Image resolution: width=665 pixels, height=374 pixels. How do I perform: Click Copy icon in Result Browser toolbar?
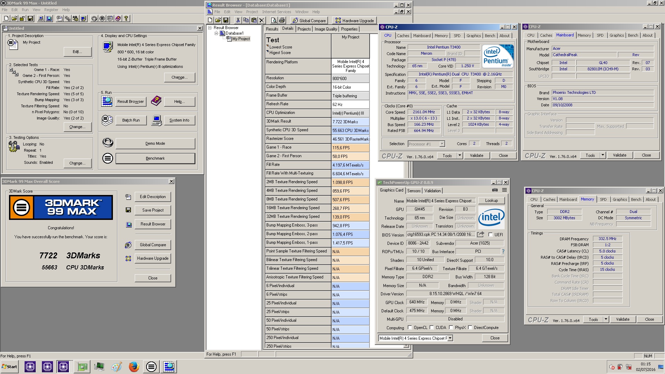[246, 20]
